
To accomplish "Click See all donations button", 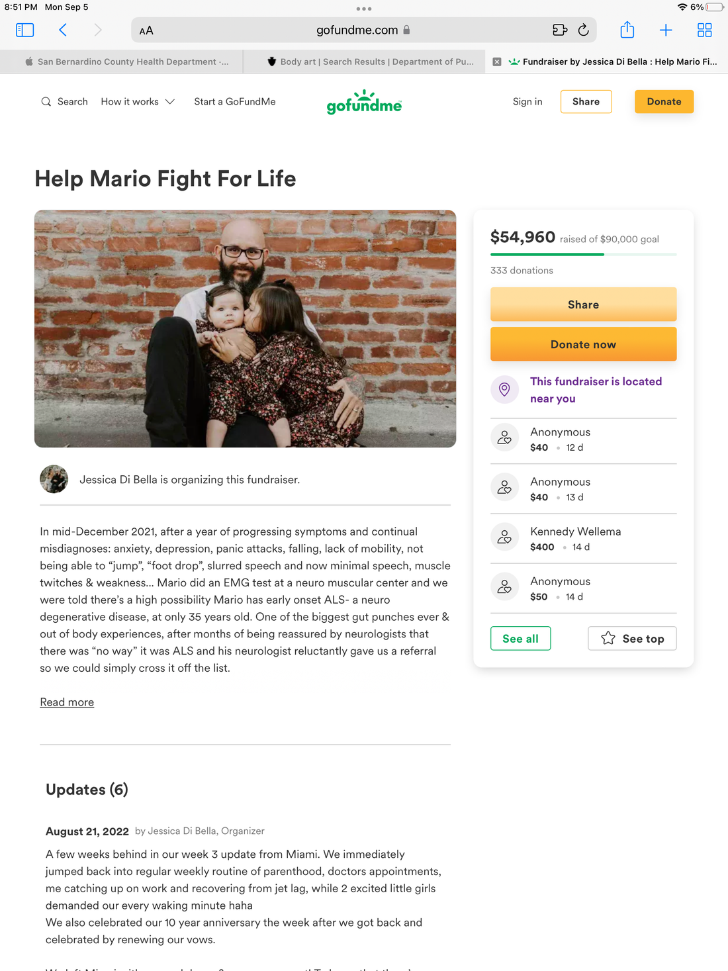I will pos(520,639).
